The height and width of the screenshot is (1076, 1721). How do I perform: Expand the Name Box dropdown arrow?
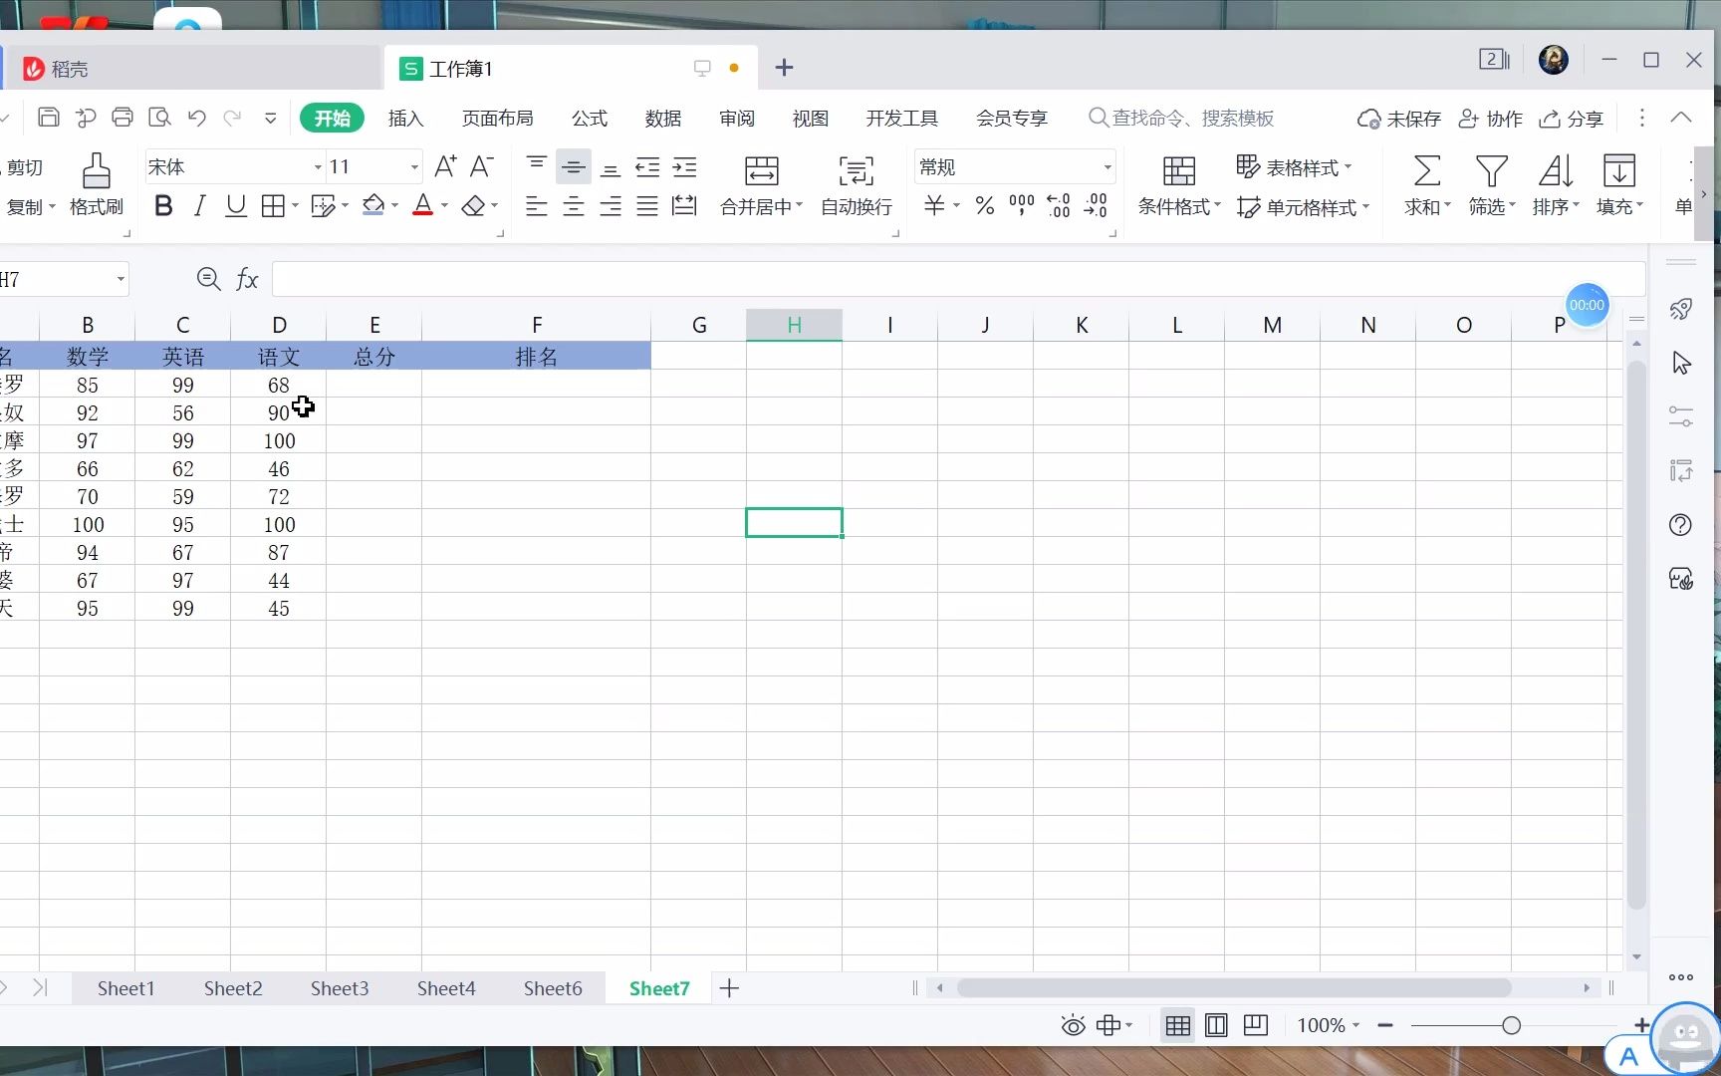click(121, 279)
